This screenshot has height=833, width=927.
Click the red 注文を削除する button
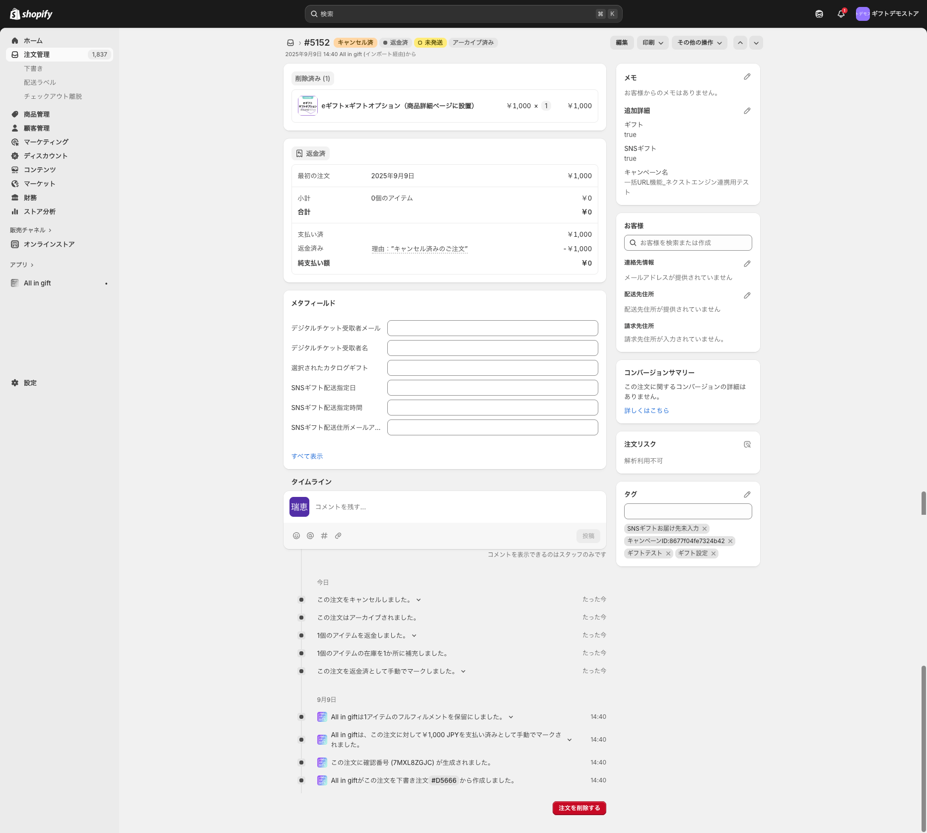point(579,808)
